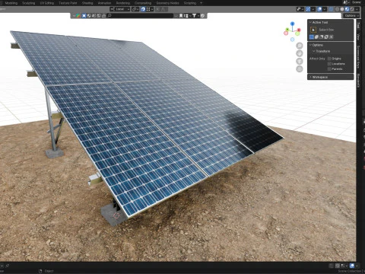Focus the search field in floating header
The image size is (365, 274).
[x=140, y=16]
